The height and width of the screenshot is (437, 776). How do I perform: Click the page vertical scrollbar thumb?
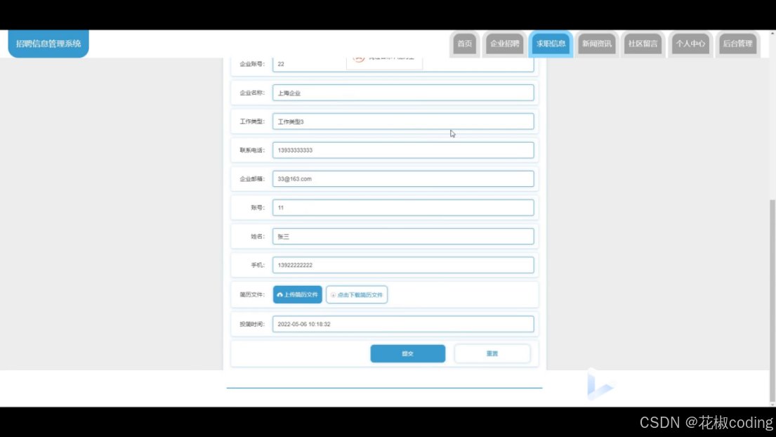point(772,300)
